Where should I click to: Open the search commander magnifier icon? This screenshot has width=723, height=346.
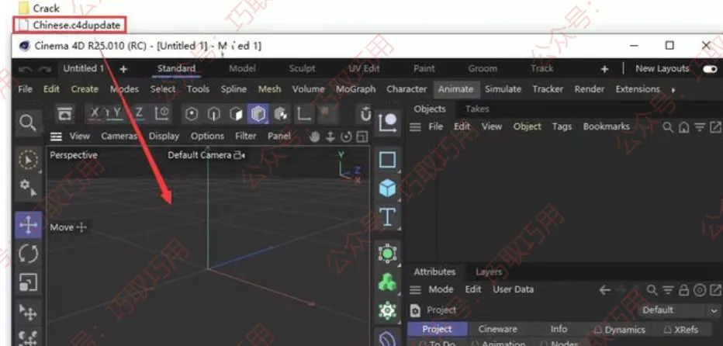tap(28, 123)
